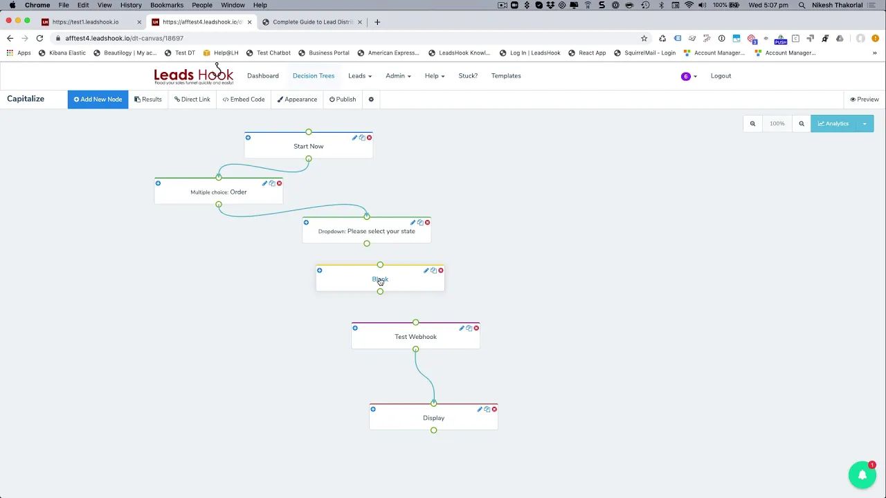Zoom out the canvas with the left magnifier

pos(752,124)
